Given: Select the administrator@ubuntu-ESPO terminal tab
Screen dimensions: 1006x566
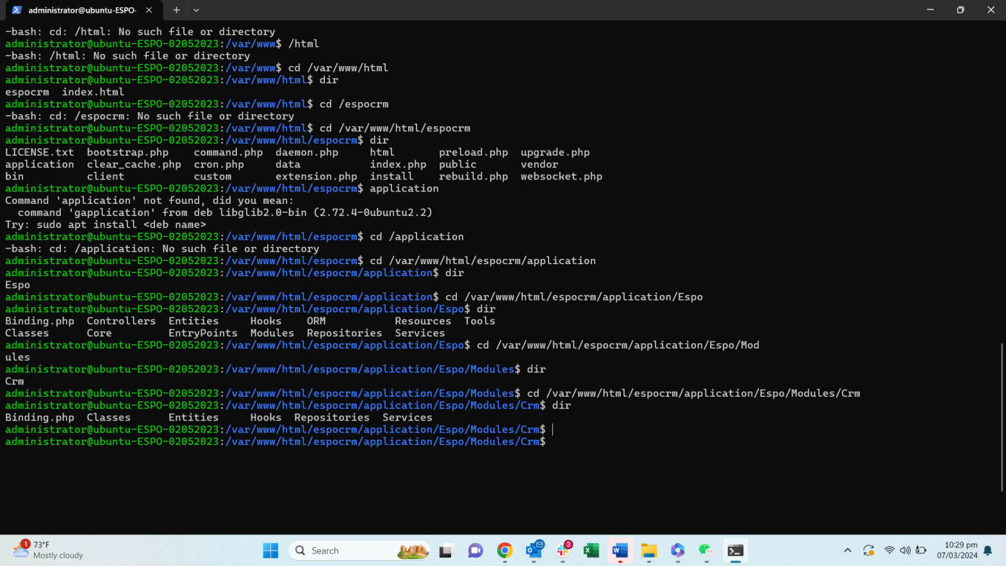Looking at the screenshot, I should click(80, 10).
